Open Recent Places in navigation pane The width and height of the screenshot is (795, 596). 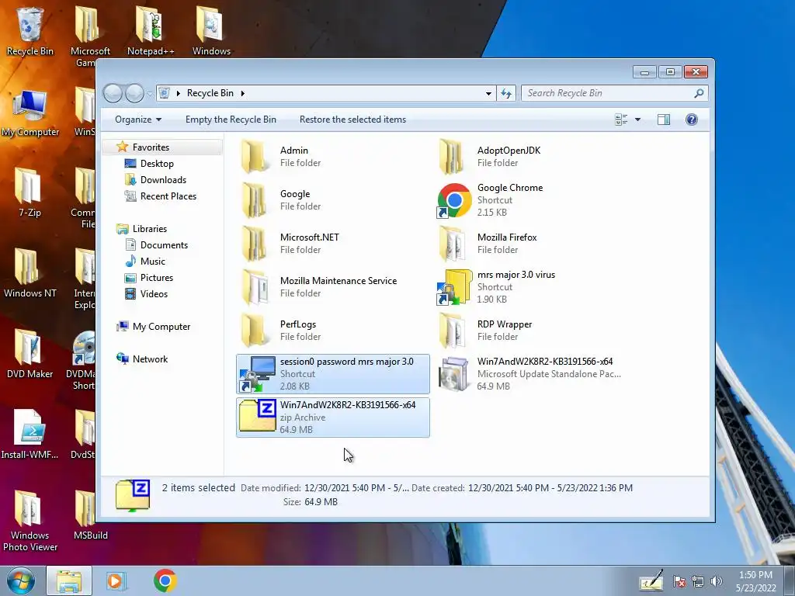[x=168, y=196]
